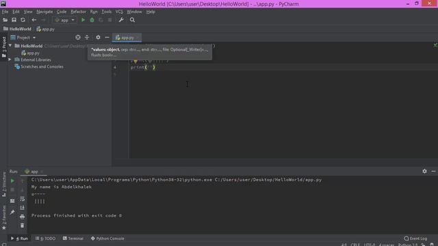Collapse the HelloWorld project folder
This screenshot has width=438, height=246.
10,46
